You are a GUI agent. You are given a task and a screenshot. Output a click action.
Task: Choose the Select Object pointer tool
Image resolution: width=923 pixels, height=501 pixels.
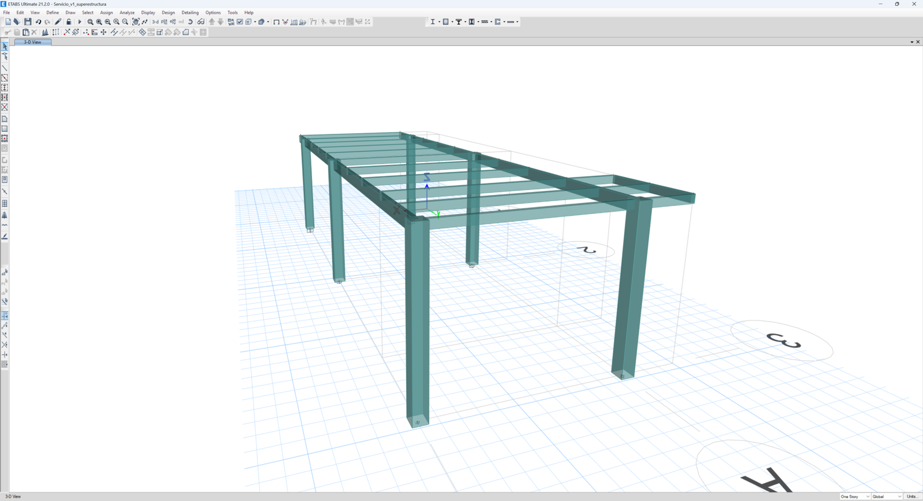[x=5, y=47]
